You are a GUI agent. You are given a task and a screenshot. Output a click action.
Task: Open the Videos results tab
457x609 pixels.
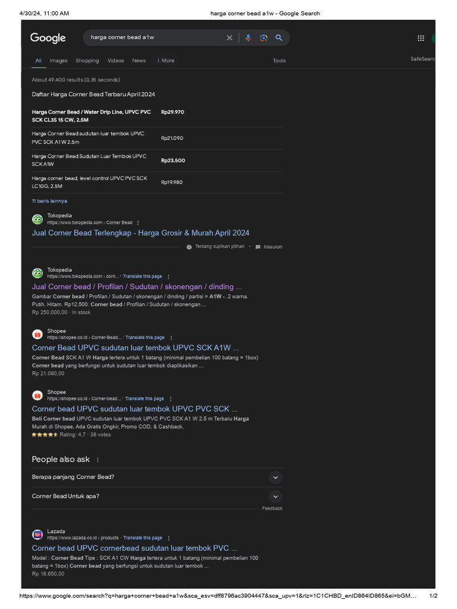click(x=115, y=61)
